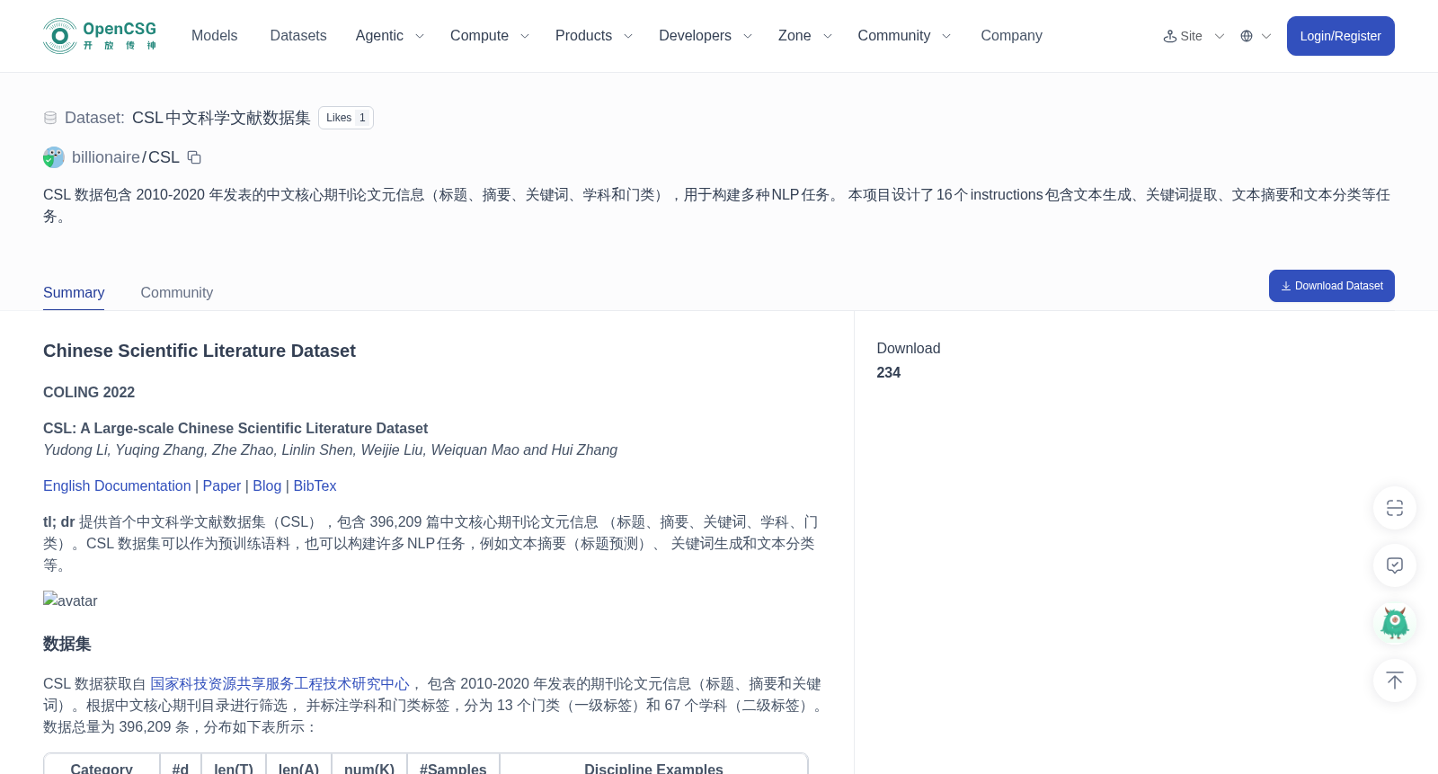Switch to the Community tab
Image resolution: width=1438 pixels, height=774 pixels.
[177, 293]
